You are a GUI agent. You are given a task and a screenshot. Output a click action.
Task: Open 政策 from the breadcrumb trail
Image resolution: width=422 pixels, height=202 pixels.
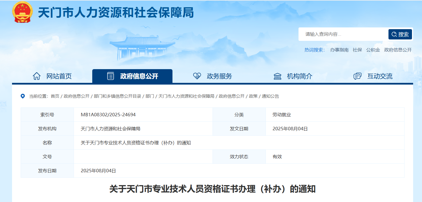click(254, 96)
